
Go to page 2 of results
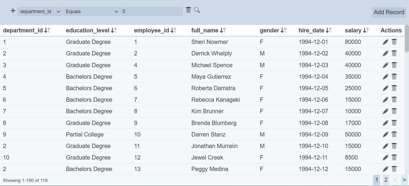[x=386, y=180]
